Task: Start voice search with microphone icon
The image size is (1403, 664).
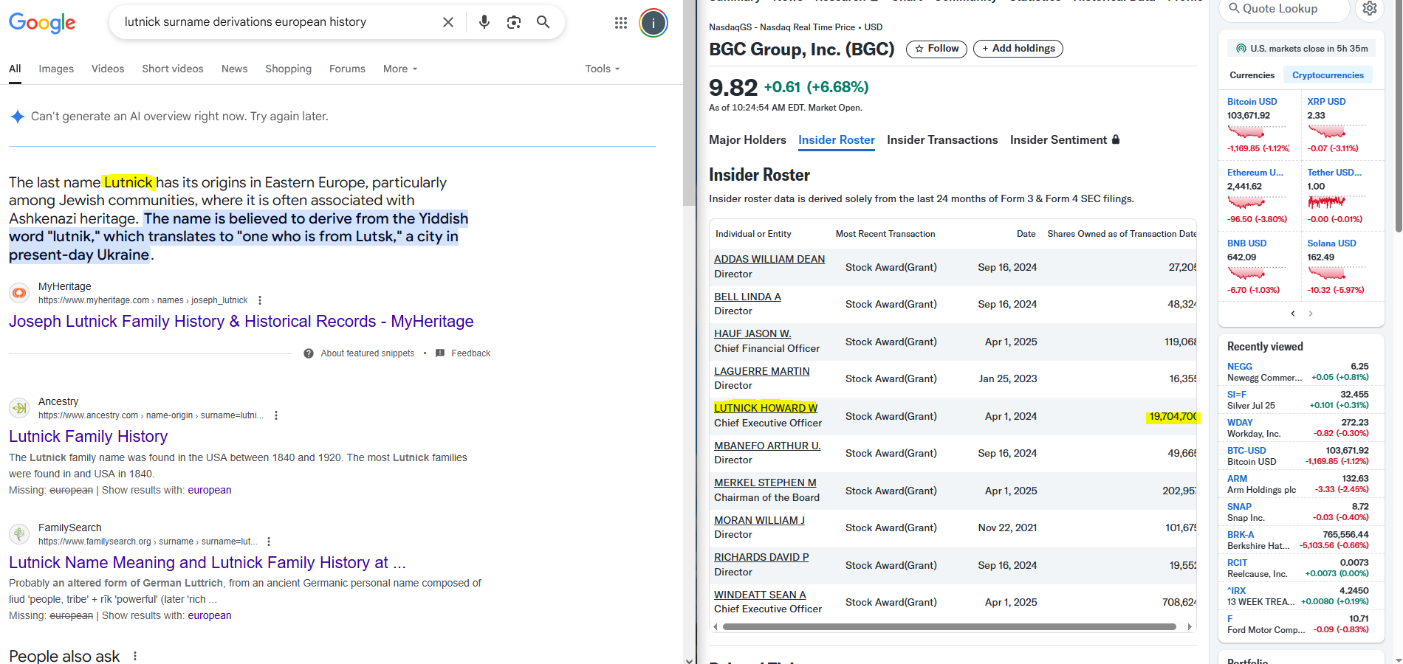Action: click(484, 22)
